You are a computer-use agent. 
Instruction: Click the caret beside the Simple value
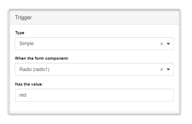tap(169, 44)
